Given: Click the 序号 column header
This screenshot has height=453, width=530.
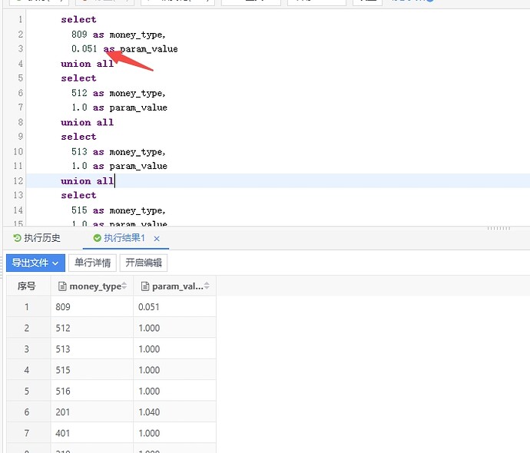Looking at the screenshot, I should pos(27,286).
